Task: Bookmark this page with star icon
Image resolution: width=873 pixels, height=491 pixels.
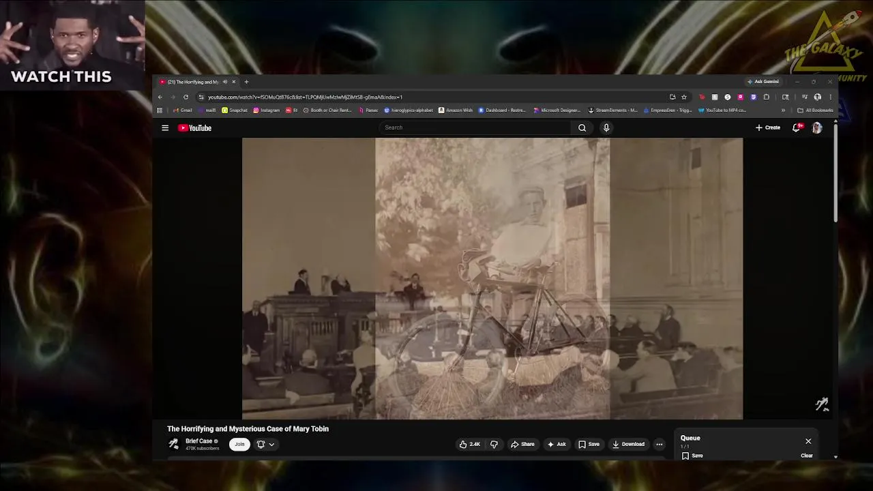Action: click(x=684, y=97)
